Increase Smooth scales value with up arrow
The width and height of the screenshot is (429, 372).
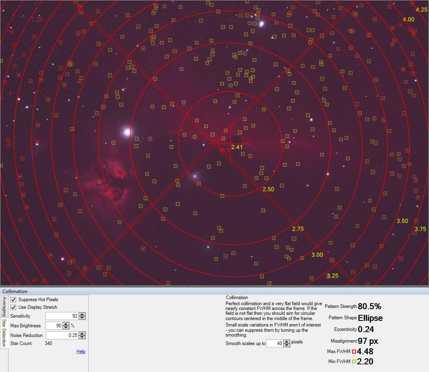tap(286, 342)
